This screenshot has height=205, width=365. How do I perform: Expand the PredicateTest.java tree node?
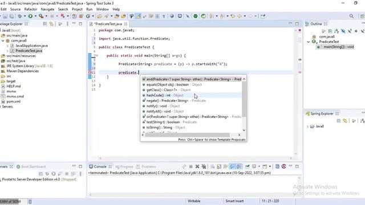coord(7,51)
